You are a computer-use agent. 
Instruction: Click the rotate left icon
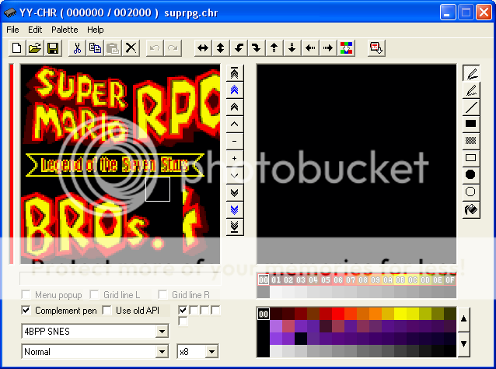click(x=239, y=48)
